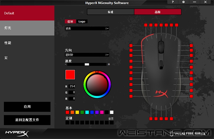The image size is (214, 139).
Task: Click the R value field showing 254
Action: tap(72, 86)
